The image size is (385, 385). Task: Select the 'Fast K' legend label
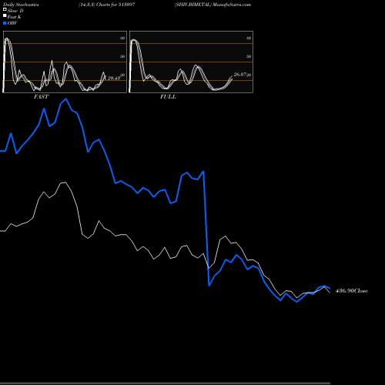[x=15, y=17]
